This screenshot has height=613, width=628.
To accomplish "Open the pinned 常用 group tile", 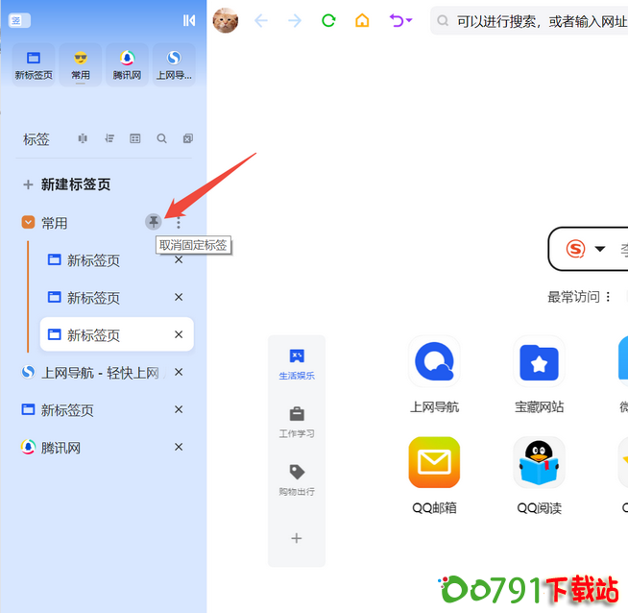I will [x=81, y=65].
